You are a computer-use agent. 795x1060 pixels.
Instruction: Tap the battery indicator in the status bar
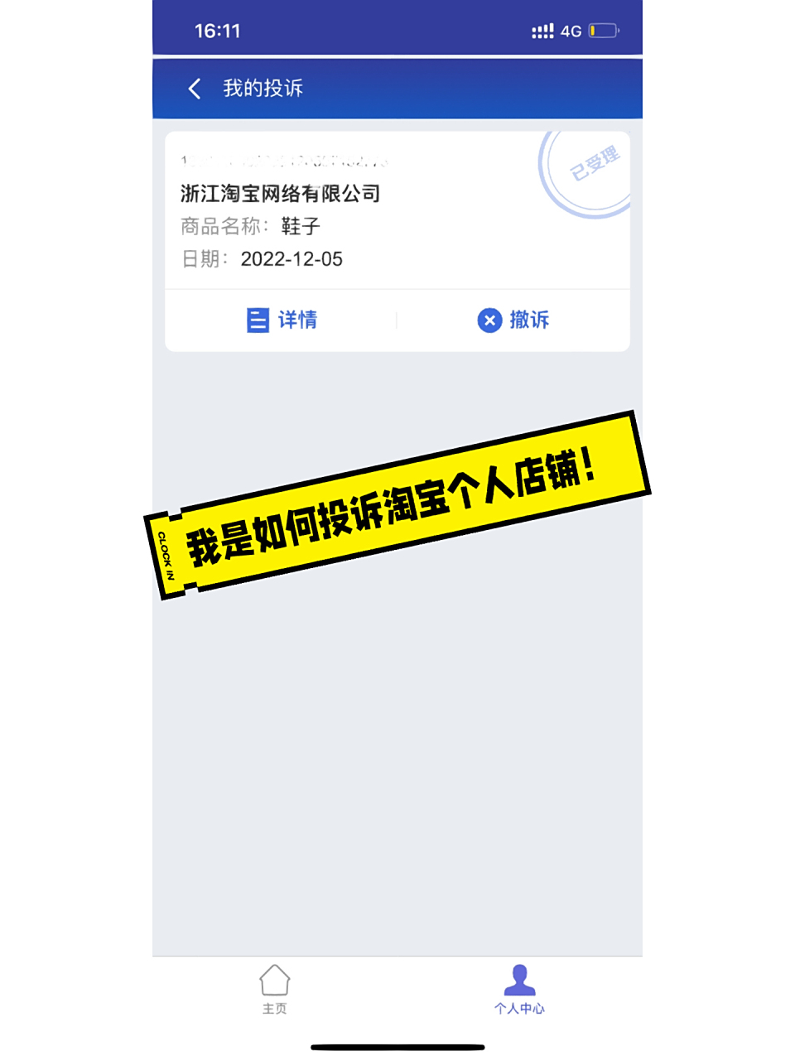pyautogui.click(x=604, y=31)
